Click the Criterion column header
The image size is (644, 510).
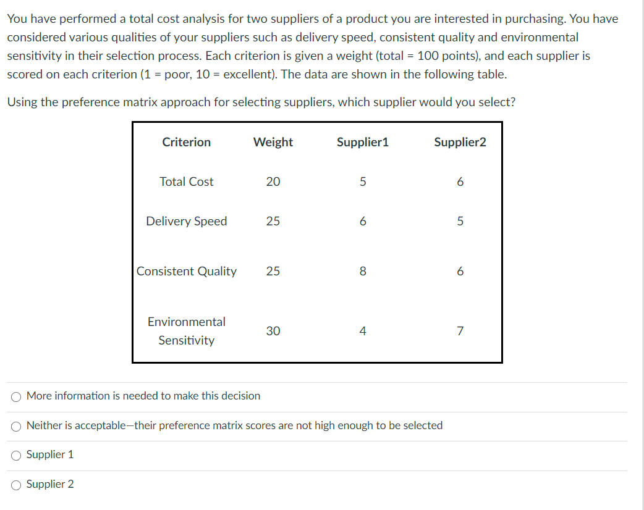[x=186, y=142]
